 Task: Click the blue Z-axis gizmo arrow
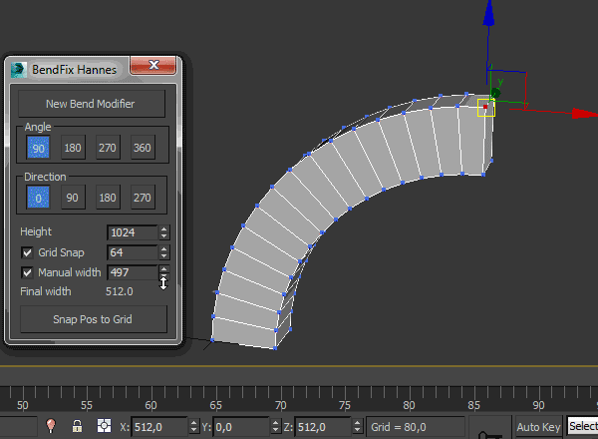tap(488, 13)
